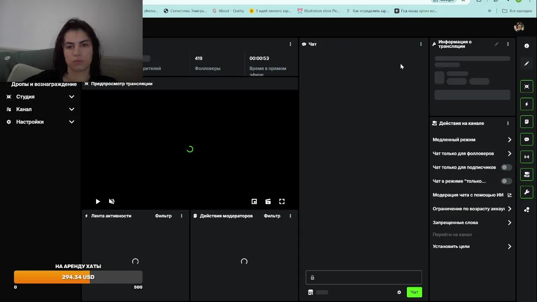Open Запрещенные слова settings arrow
The width and height of the screenshot is (537, 302).
point(509,223)
